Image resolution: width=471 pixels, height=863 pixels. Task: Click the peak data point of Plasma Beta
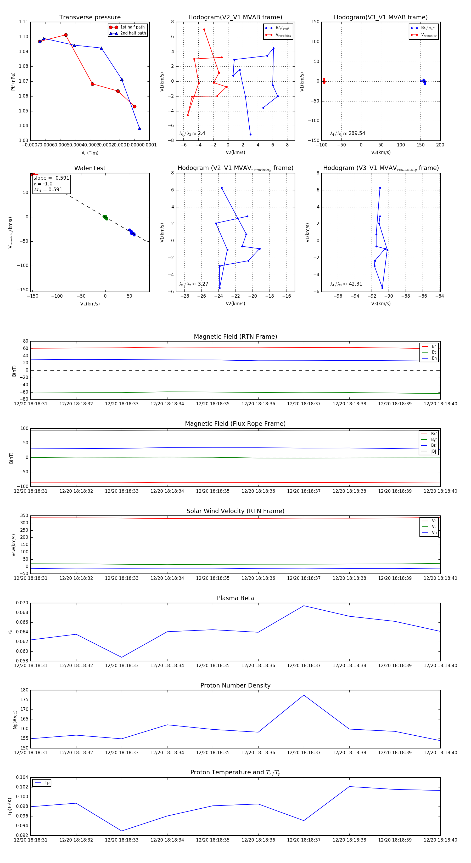(304, 605)
